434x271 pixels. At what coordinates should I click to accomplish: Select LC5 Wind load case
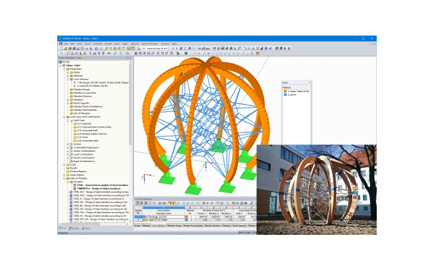(x=82, y=137)
